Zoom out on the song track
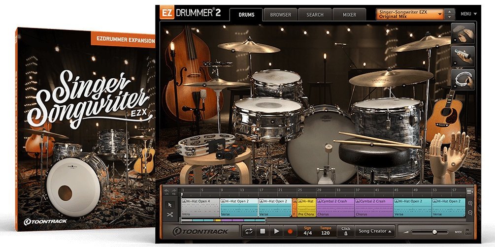Viewport: 495px width, 247px height. pyautogui.click(x=470, y=213)
